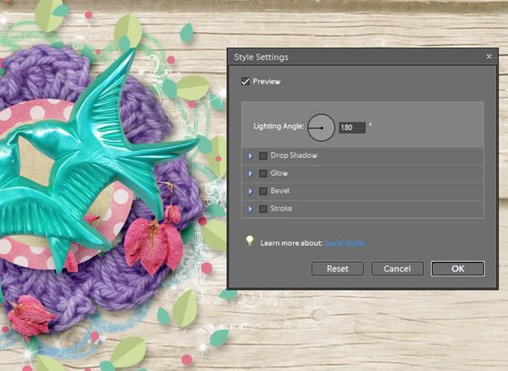Enable the Stroke checkbox
508x371 pixels.
point(263,209)
